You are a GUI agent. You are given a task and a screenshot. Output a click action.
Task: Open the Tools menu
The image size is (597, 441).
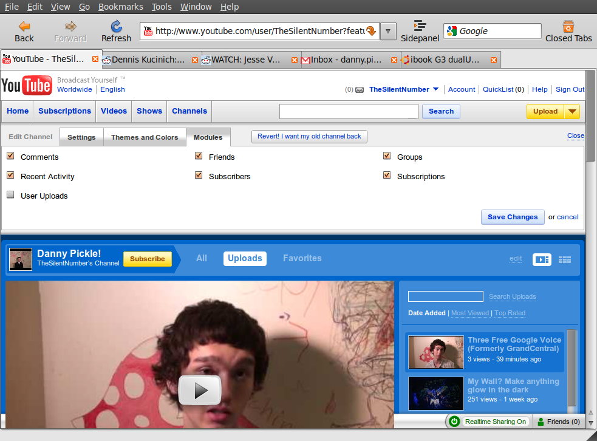point(162,7)
